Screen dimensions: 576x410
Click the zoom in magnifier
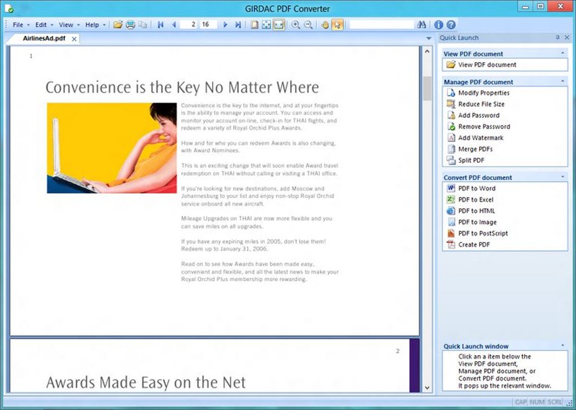pos(296,25)
